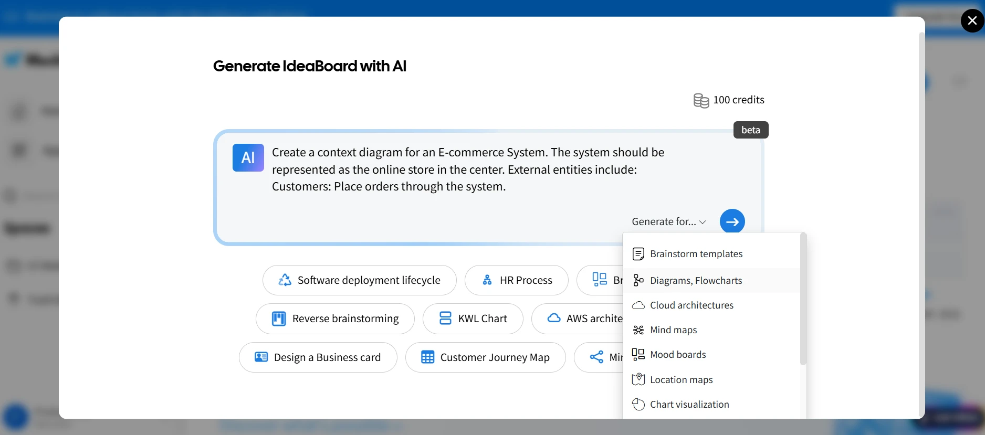Choose Location maps option
This screenshot has width=985, height=435.
pyautogui.click(x=711, y=380)
